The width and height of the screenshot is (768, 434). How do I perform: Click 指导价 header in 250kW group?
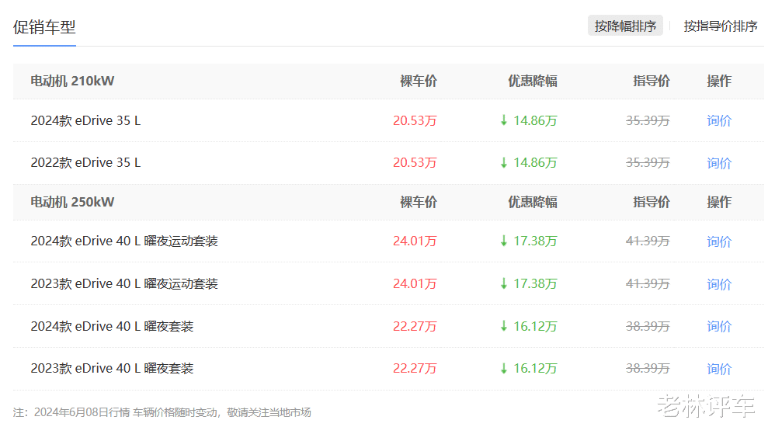point(651,202)
